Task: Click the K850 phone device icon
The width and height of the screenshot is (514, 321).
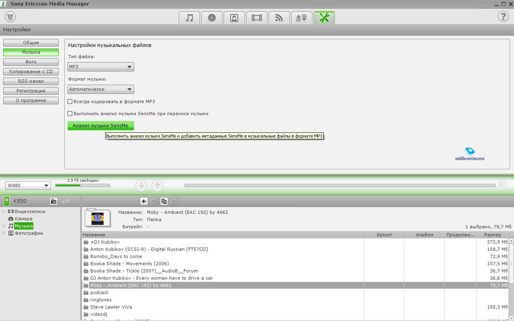Action: [6, 201]
